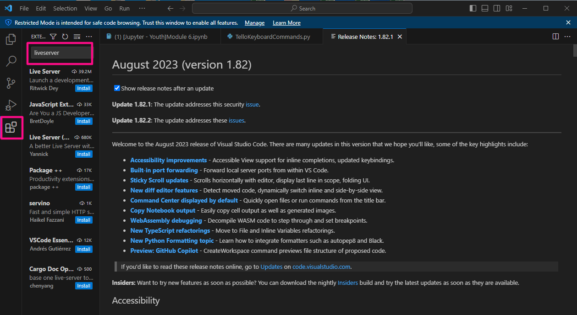Open the issues link for Update 1.82.2
Image resolution: width=577 pixels, height=315 pixels.
236,120
